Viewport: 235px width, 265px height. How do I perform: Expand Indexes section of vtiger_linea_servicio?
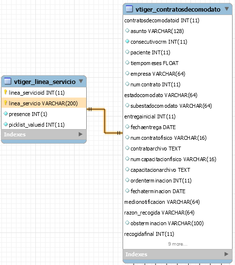tap(80, 134)
